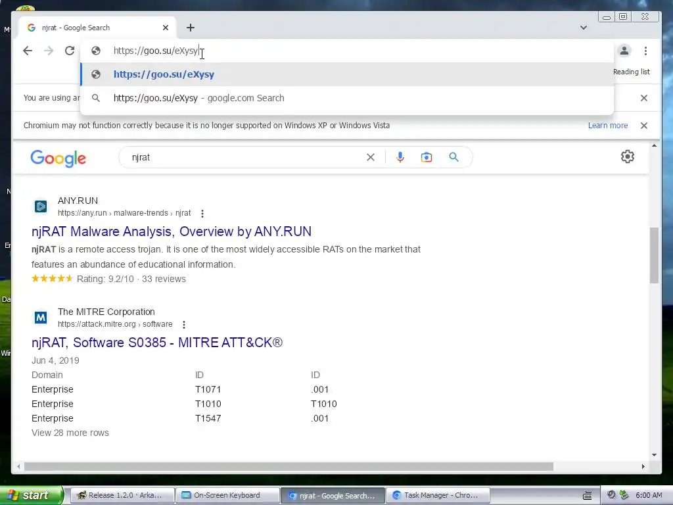Close the njrat - Google Search tab
The image size is (673, 505).
click(166, 28)
